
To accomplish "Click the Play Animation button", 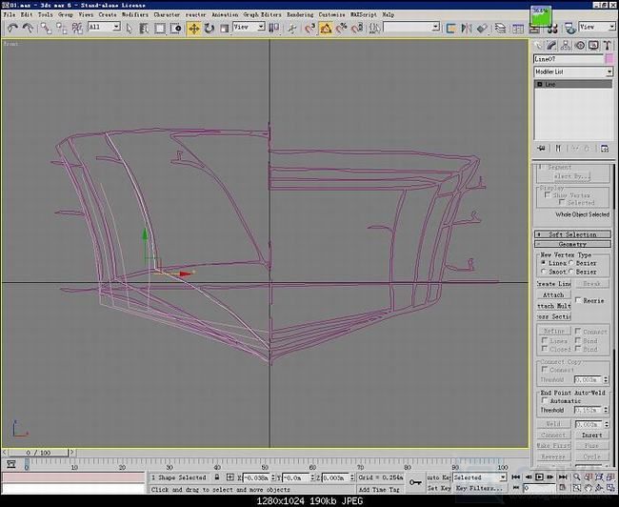I will [x=539, y=477].
